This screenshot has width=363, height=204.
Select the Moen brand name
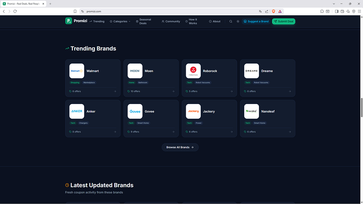point(149,71)
